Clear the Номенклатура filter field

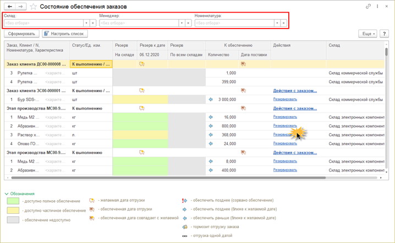[x=284, y=23]
